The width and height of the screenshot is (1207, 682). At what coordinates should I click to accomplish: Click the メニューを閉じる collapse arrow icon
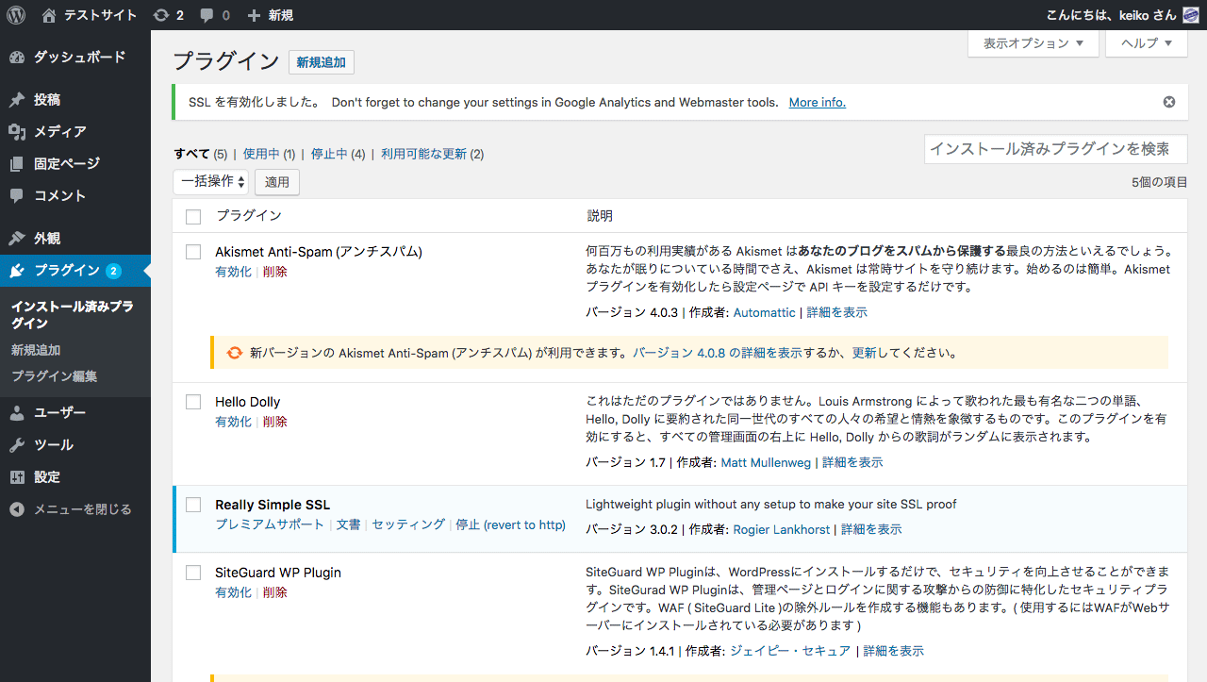pos(17,508)
